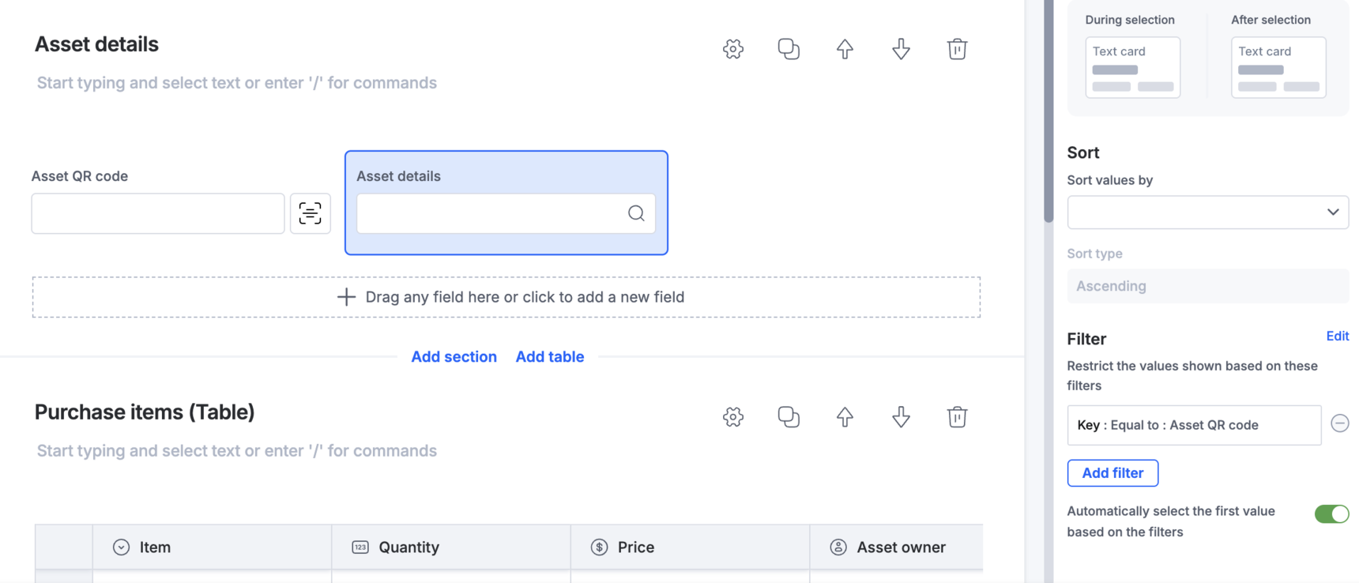
Task: Click the Edit filter link
Action: tap(1337, 336)
